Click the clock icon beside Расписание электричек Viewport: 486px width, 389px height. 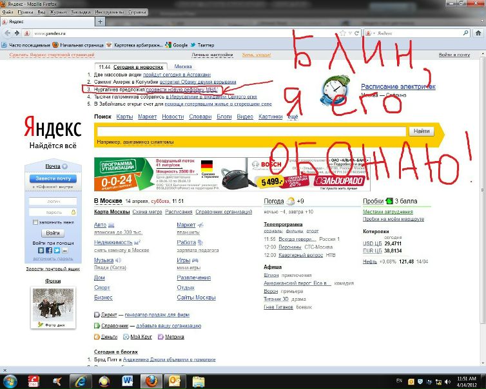tap(335, 88)
